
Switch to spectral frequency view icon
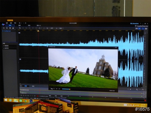tap(146, 29)
